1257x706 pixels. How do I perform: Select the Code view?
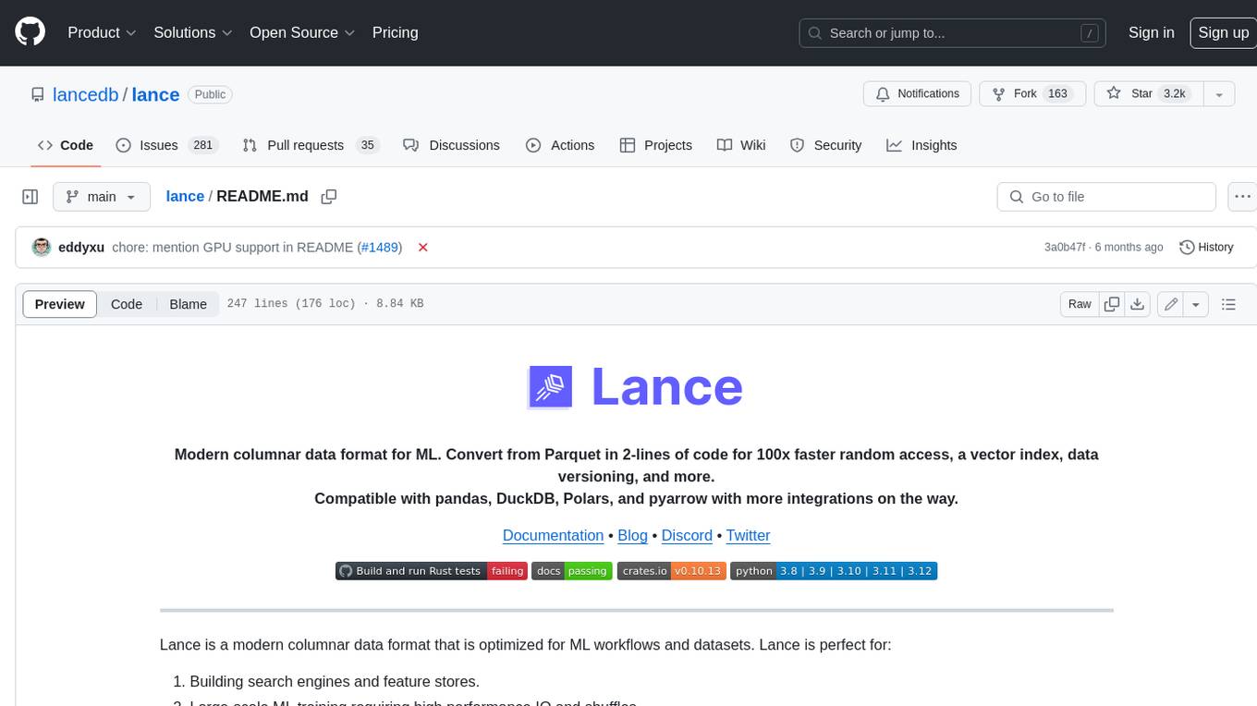[x=127, y=304]
